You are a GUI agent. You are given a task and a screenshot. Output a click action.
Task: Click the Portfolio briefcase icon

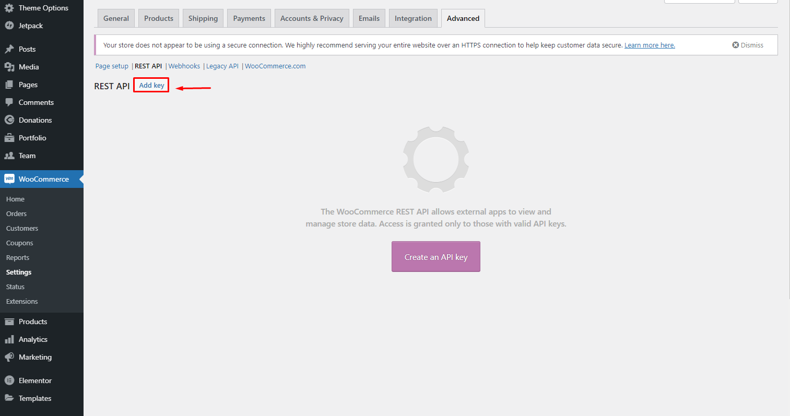9,138
